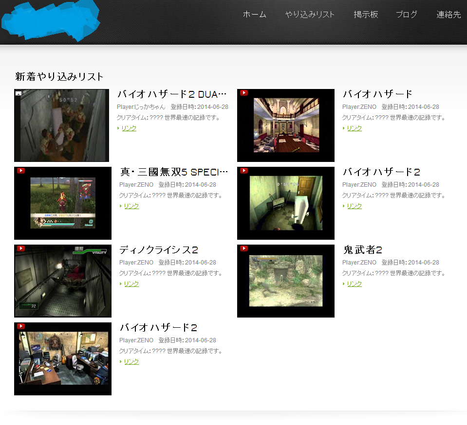Click the 真・三國無双5 SPECI… title

(174, 172)
